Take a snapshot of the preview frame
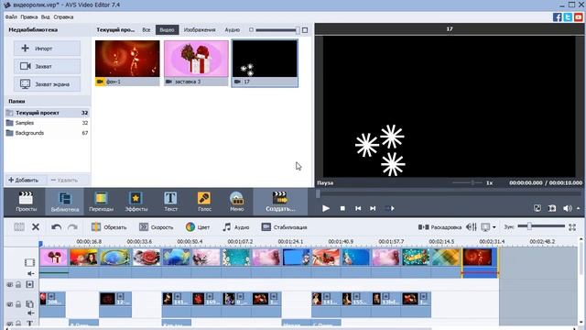The image size is (586, 330). coord(552,208)
